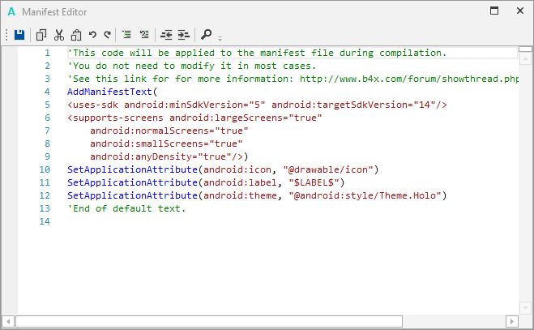Maximize the Manifest Editor window
This screenshot has height=330, width=534.
pyautogui.click(x=493, y=11)
